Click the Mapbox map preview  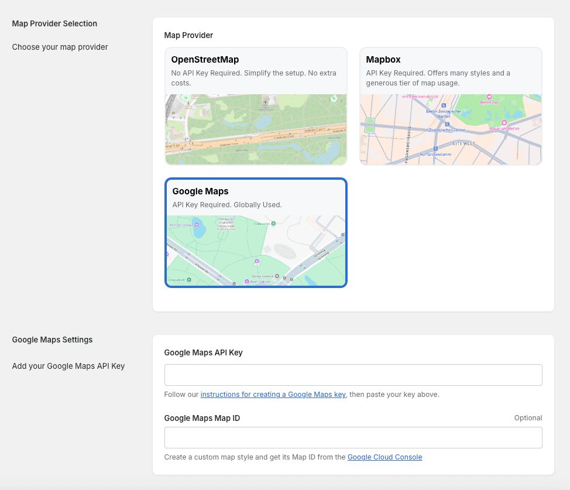click(450, 129)
